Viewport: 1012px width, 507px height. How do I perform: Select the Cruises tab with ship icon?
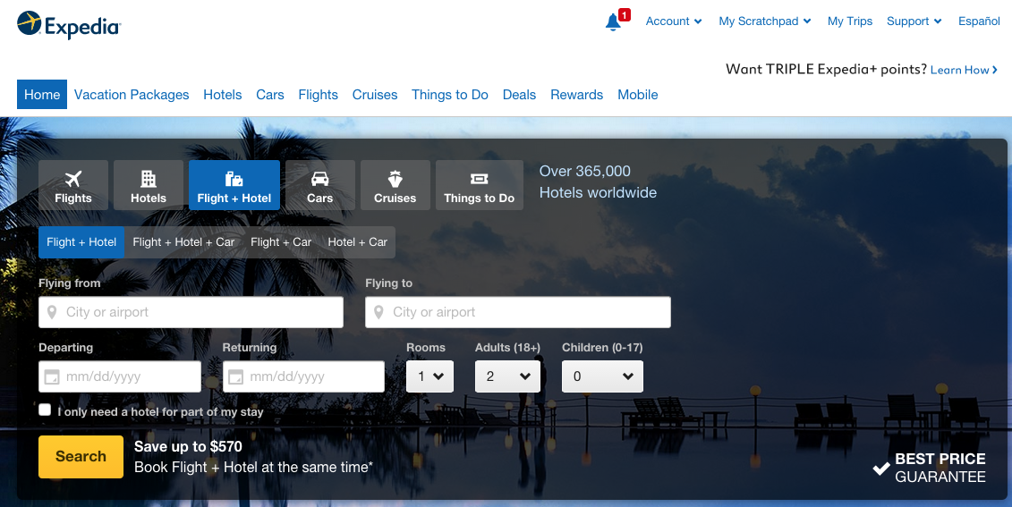pyautogui.click(x=395, y=185)
